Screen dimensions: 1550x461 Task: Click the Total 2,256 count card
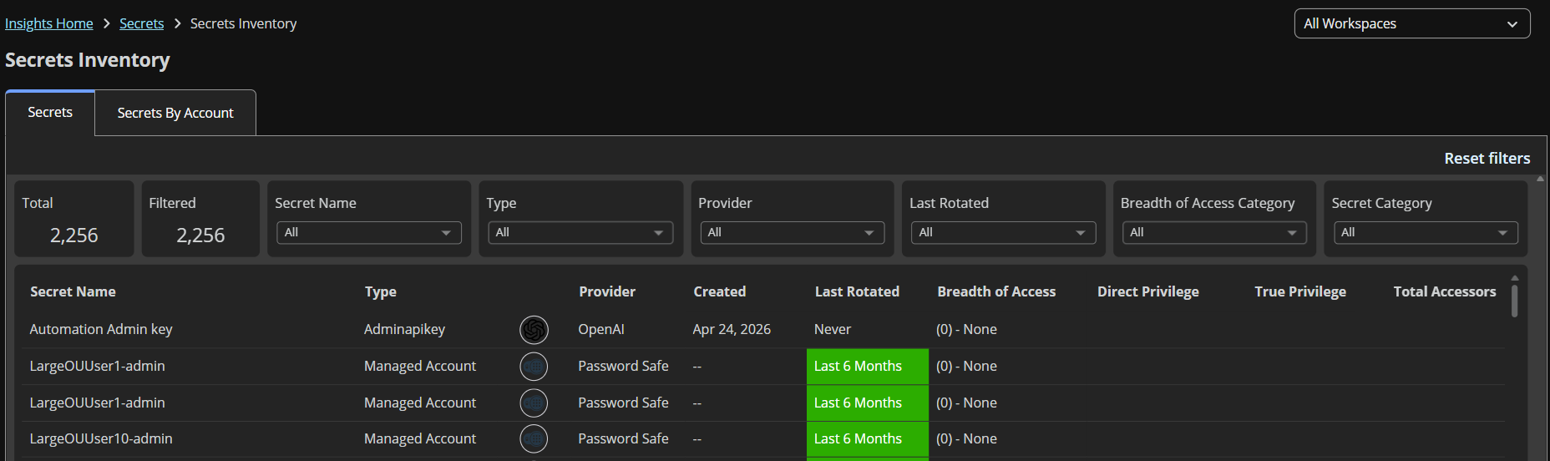(x=74, y=219)
